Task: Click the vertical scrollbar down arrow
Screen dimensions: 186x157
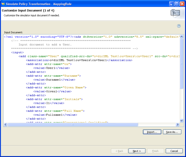Action: click(181, 121)
